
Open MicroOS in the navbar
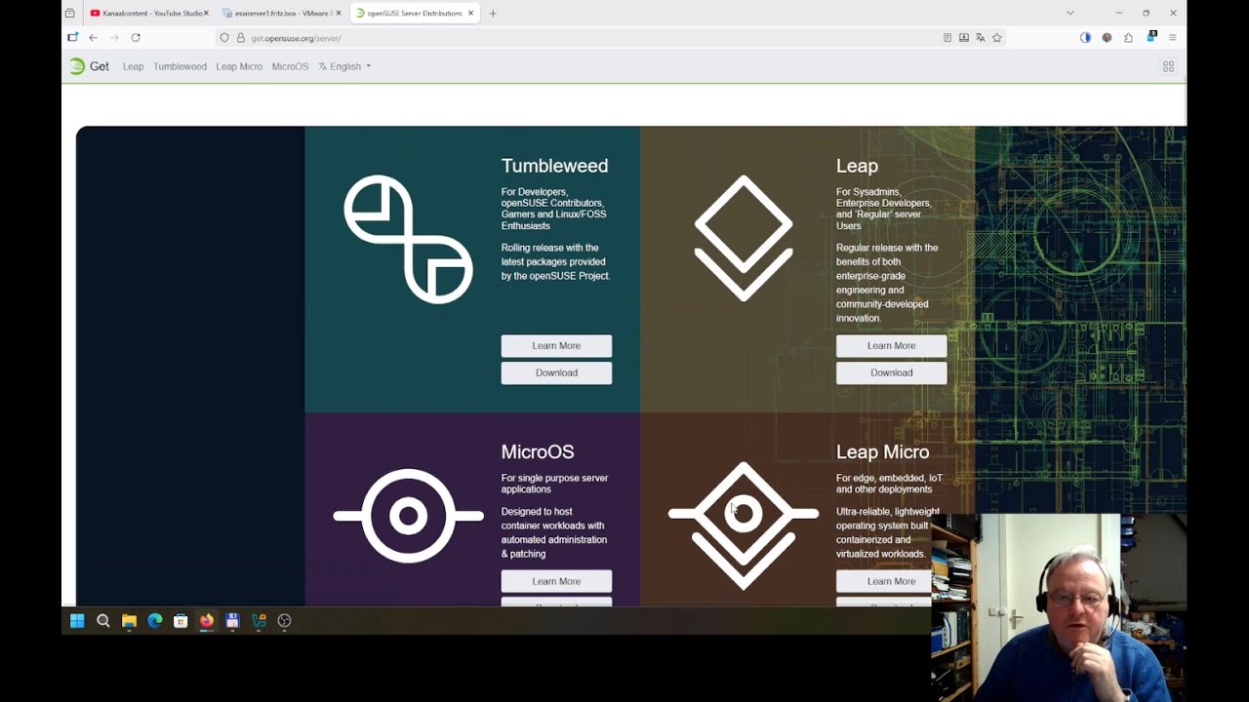tap(290, 66)
